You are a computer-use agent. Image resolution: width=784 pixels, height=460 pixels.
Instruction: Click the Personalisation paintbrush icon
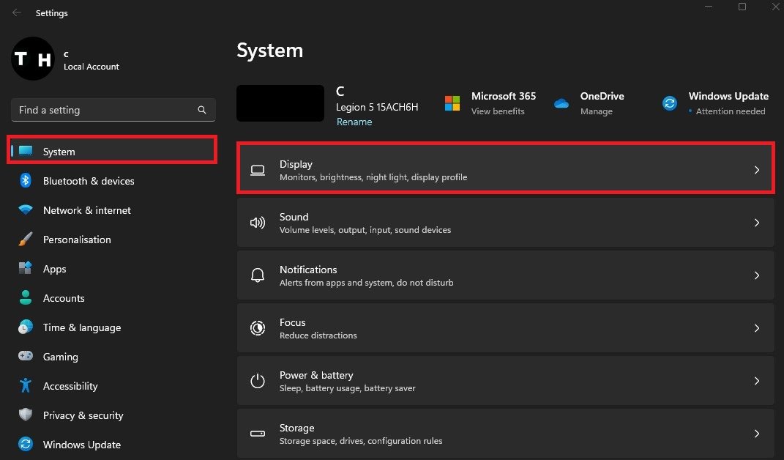[x=26, y=240]
